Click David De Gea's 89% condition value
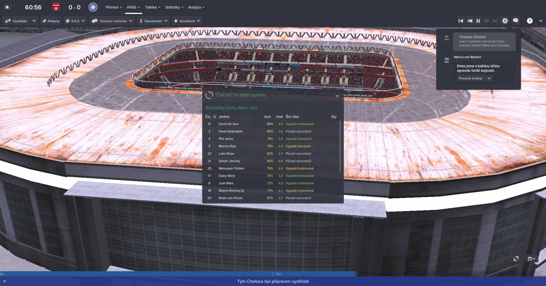The image size is (546, 286). (270, 124)
